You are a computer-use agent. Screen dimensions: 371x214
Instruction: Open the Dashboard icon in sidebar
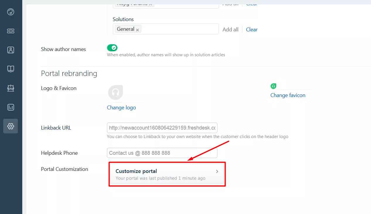pos(11,12)
